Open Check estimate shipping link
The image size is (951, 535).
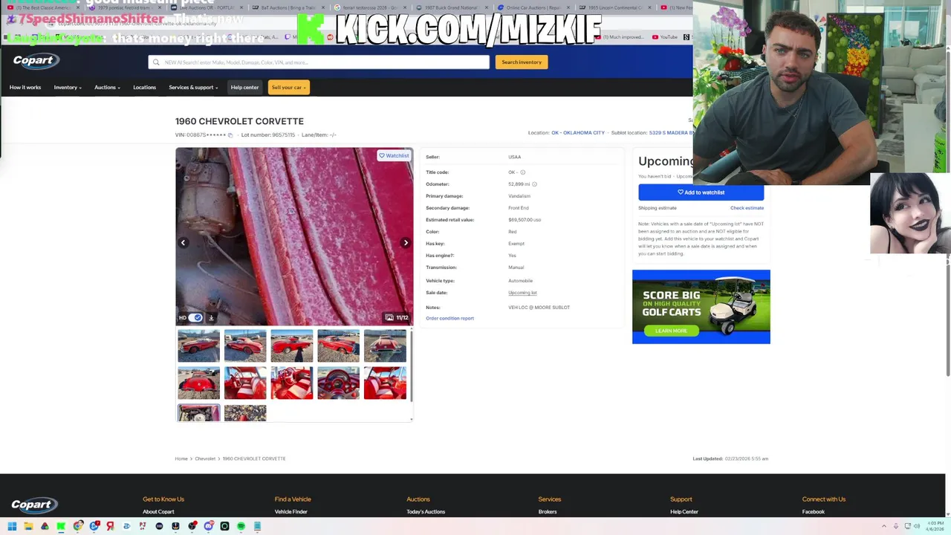pyautogui.click(x=747, y=208)
